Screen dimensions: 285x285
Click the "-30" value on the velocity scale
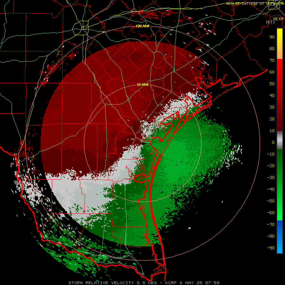point(271,178)
